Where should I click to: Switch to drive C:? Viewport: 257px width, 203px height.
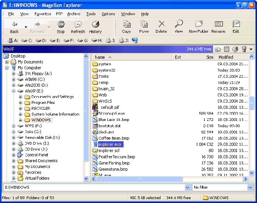tap(26, 40)
